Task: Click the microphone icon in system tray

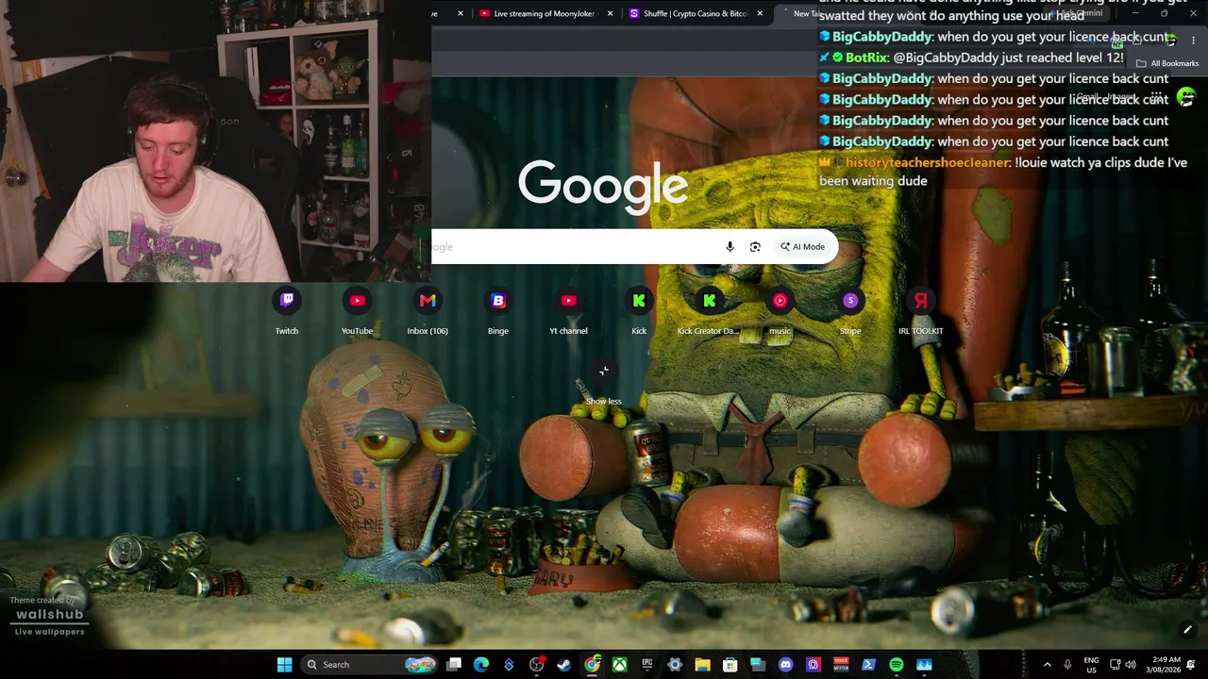Action: [x=1067, y=665]
